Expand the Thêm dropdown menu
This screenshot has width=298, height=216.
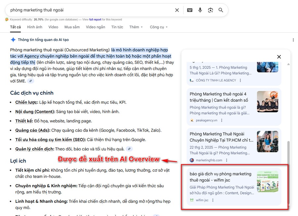pos(136,27)
